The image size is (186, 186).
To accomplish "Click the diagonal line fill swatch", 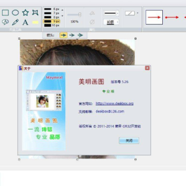I will tap(130, 13).
